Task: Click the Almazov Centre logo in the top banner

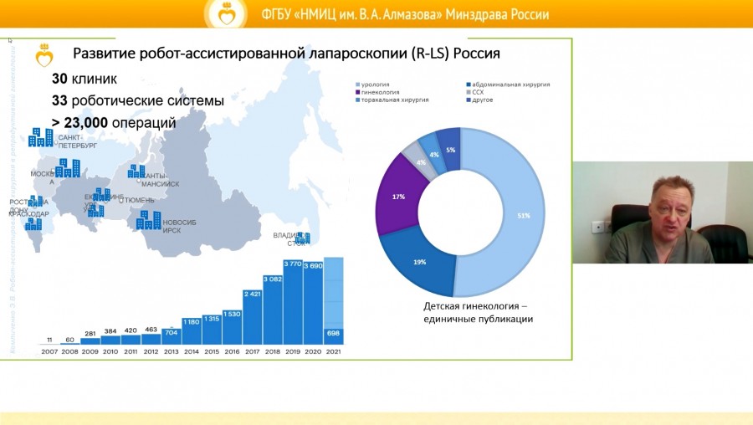Action: [226, 13]
